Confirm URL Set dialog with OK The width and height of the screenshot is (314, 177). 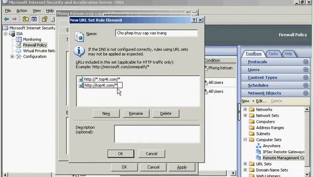point(121,154)
